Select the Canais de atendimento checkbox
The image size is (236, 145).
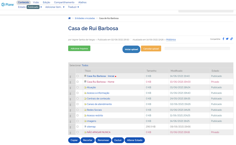77,104
